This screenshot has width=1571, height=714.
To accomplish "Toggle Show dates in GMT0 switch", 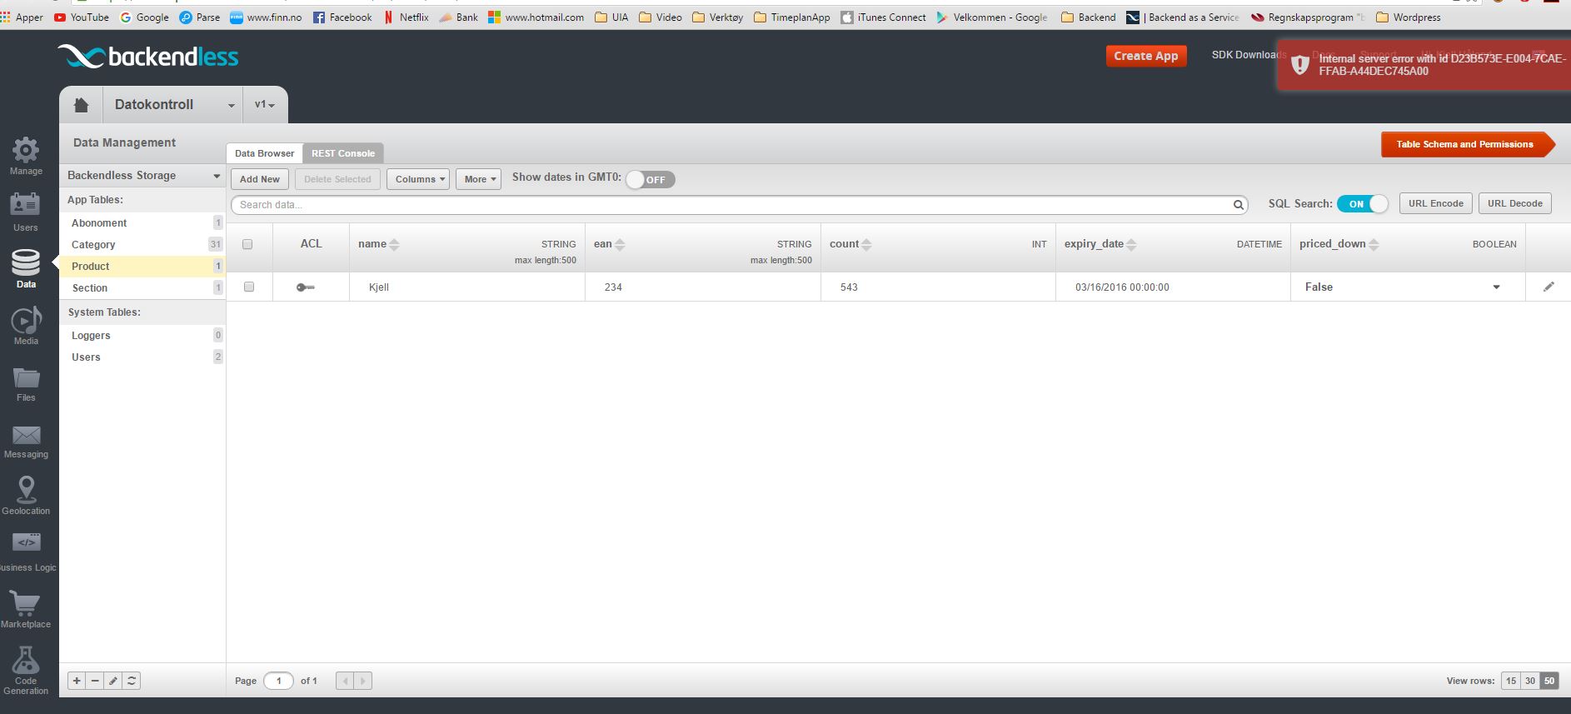I will pos(650,179).
